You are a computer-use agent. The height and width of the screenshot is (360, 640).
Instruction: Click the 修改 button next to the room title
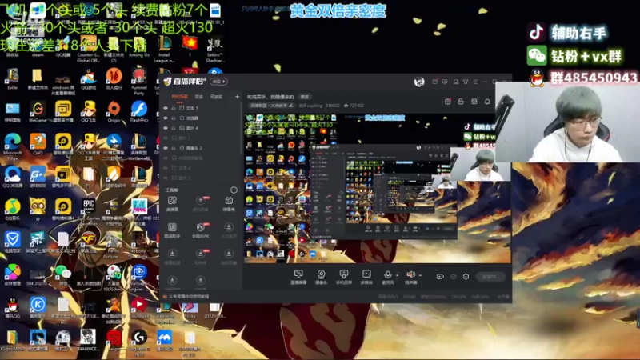pyautogui.click(x=305, y=97)
